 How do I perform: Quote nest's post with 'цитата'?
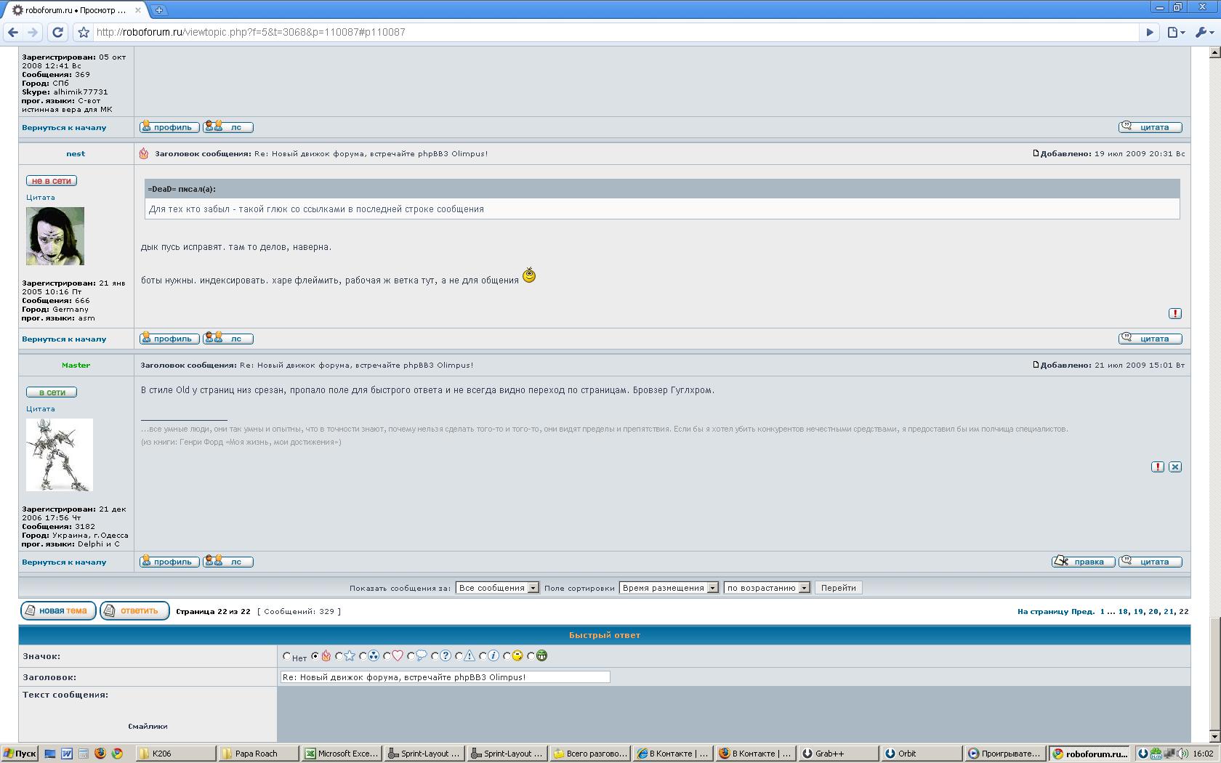(x=1151, y=339)
